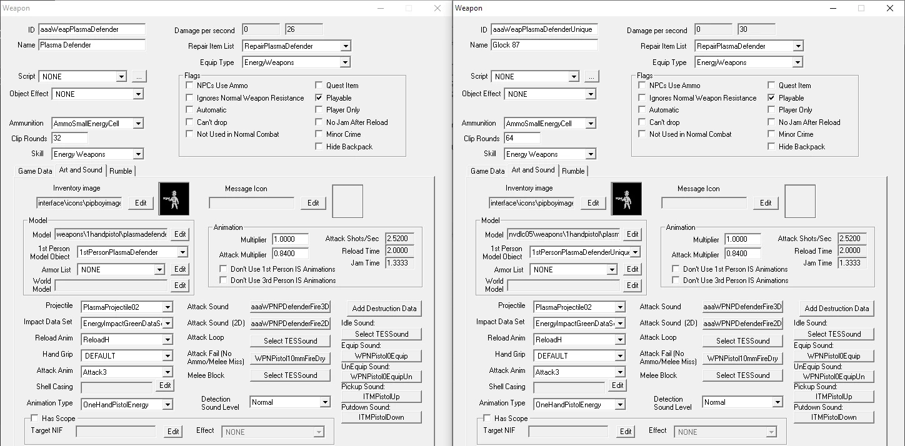The width and height of the screenshot is (905, 446).
Task: Check Can't drop in Glock 87 window
Action: [642, 122]
